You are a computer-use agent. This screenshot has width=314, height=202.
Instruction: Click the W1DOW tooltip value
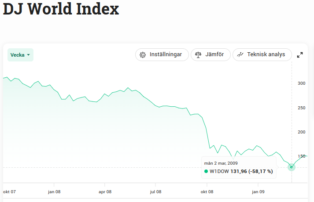[x=241, y=171]
